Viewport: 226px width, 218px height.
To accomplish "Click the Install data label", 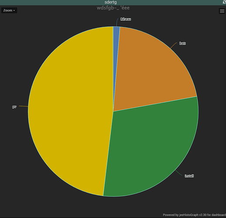I will pyautogui.click(x=189, y=176).
